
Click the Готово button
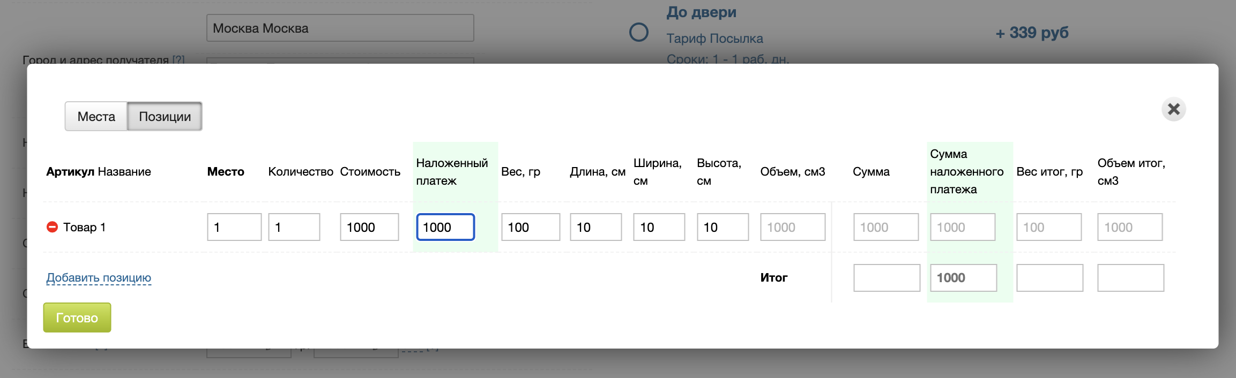click(77, 317)
